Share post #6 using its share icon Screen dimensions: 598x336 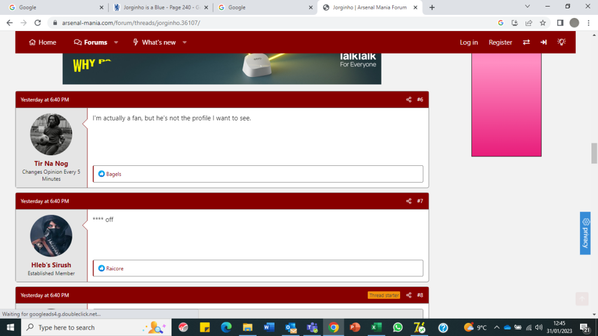tap(408, 100)
